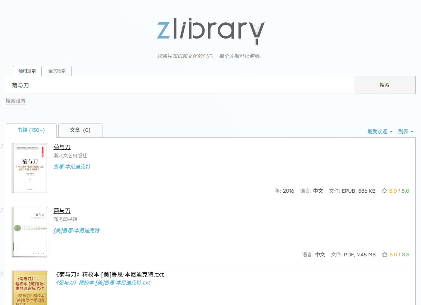Expand 搜索设置 search settings
The width and height of the screenshot is (421, 305).
pos(16,101)
